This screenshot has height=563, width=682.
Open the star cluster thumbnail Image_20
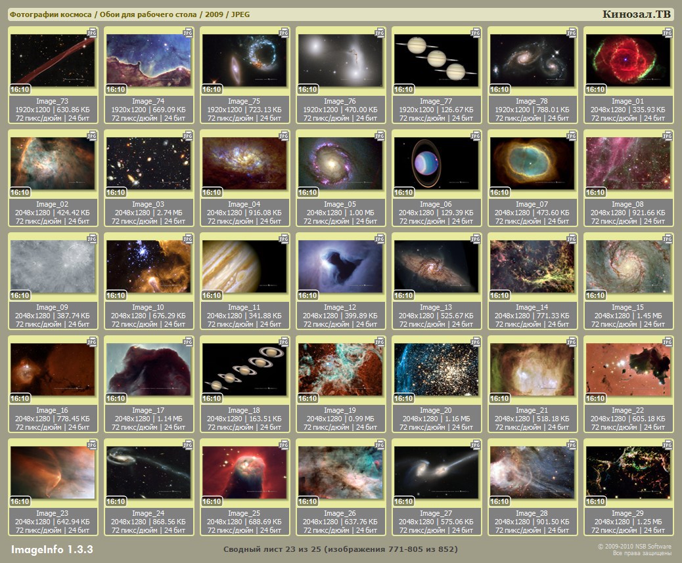[x=436, y=369]
